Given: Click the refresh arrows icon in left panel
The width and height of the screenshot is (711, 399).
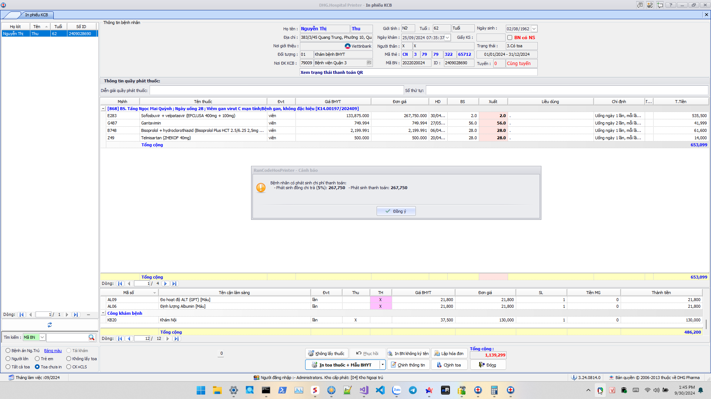Looking at the screenshot, I should [x=50, y=325].
